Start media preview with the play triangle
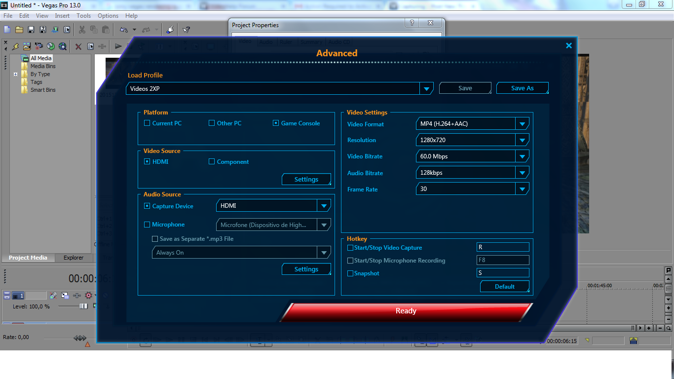674x379 pixels. point(118,46)
